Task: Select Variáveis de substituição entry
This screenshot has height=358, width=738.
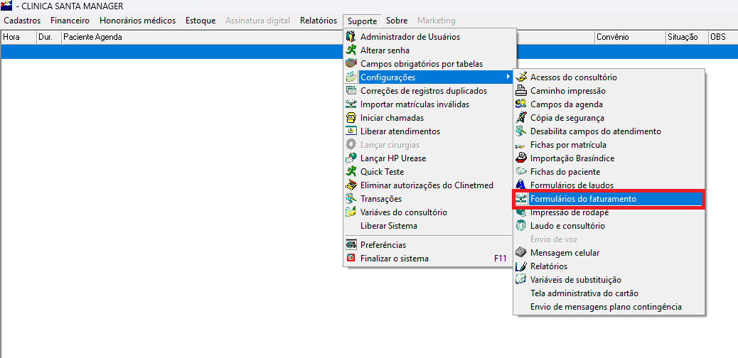Action: point(575,280)
